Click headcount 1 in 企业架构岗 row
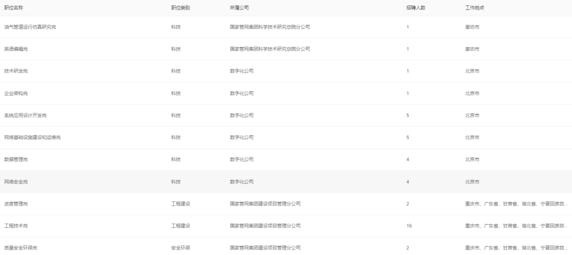Screen dimensions: 572x255 tap(408, 93)
